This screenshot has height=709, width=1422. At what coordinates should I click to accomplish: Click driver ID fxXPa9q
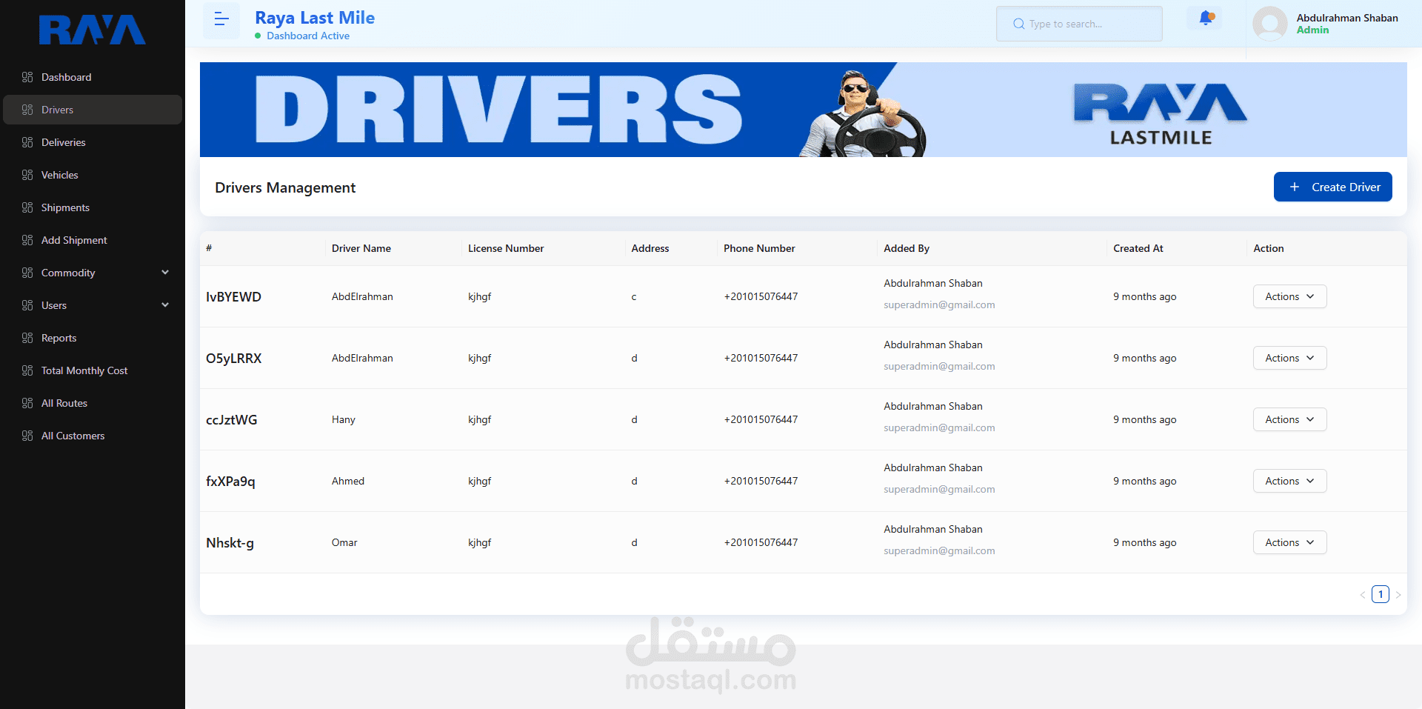pyautogui.click(x=230, y=481)
